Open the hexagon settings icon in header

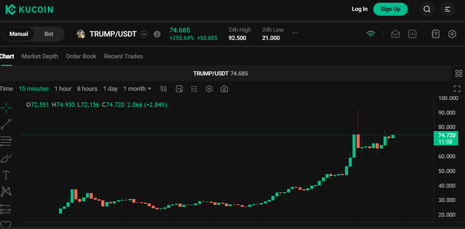(452, 34)
